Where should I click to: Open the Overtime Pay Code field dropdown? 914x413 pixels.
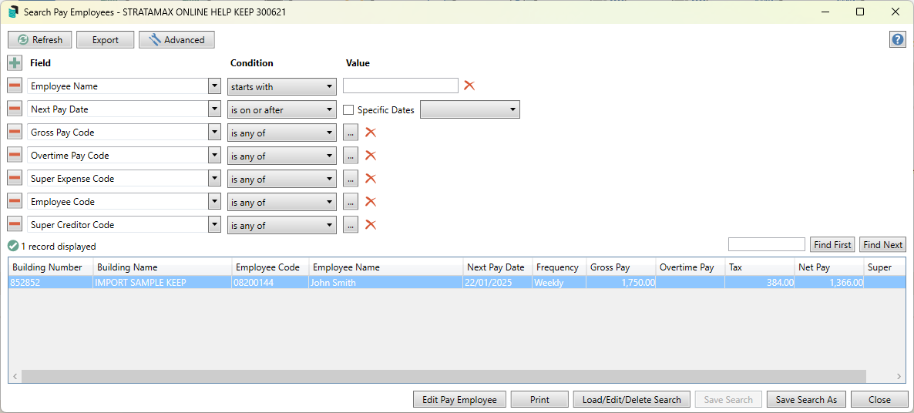[214, 156]
